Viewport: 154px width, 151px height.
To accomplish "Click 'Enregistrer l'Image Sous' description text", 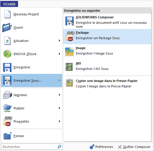I will point(94,53).
